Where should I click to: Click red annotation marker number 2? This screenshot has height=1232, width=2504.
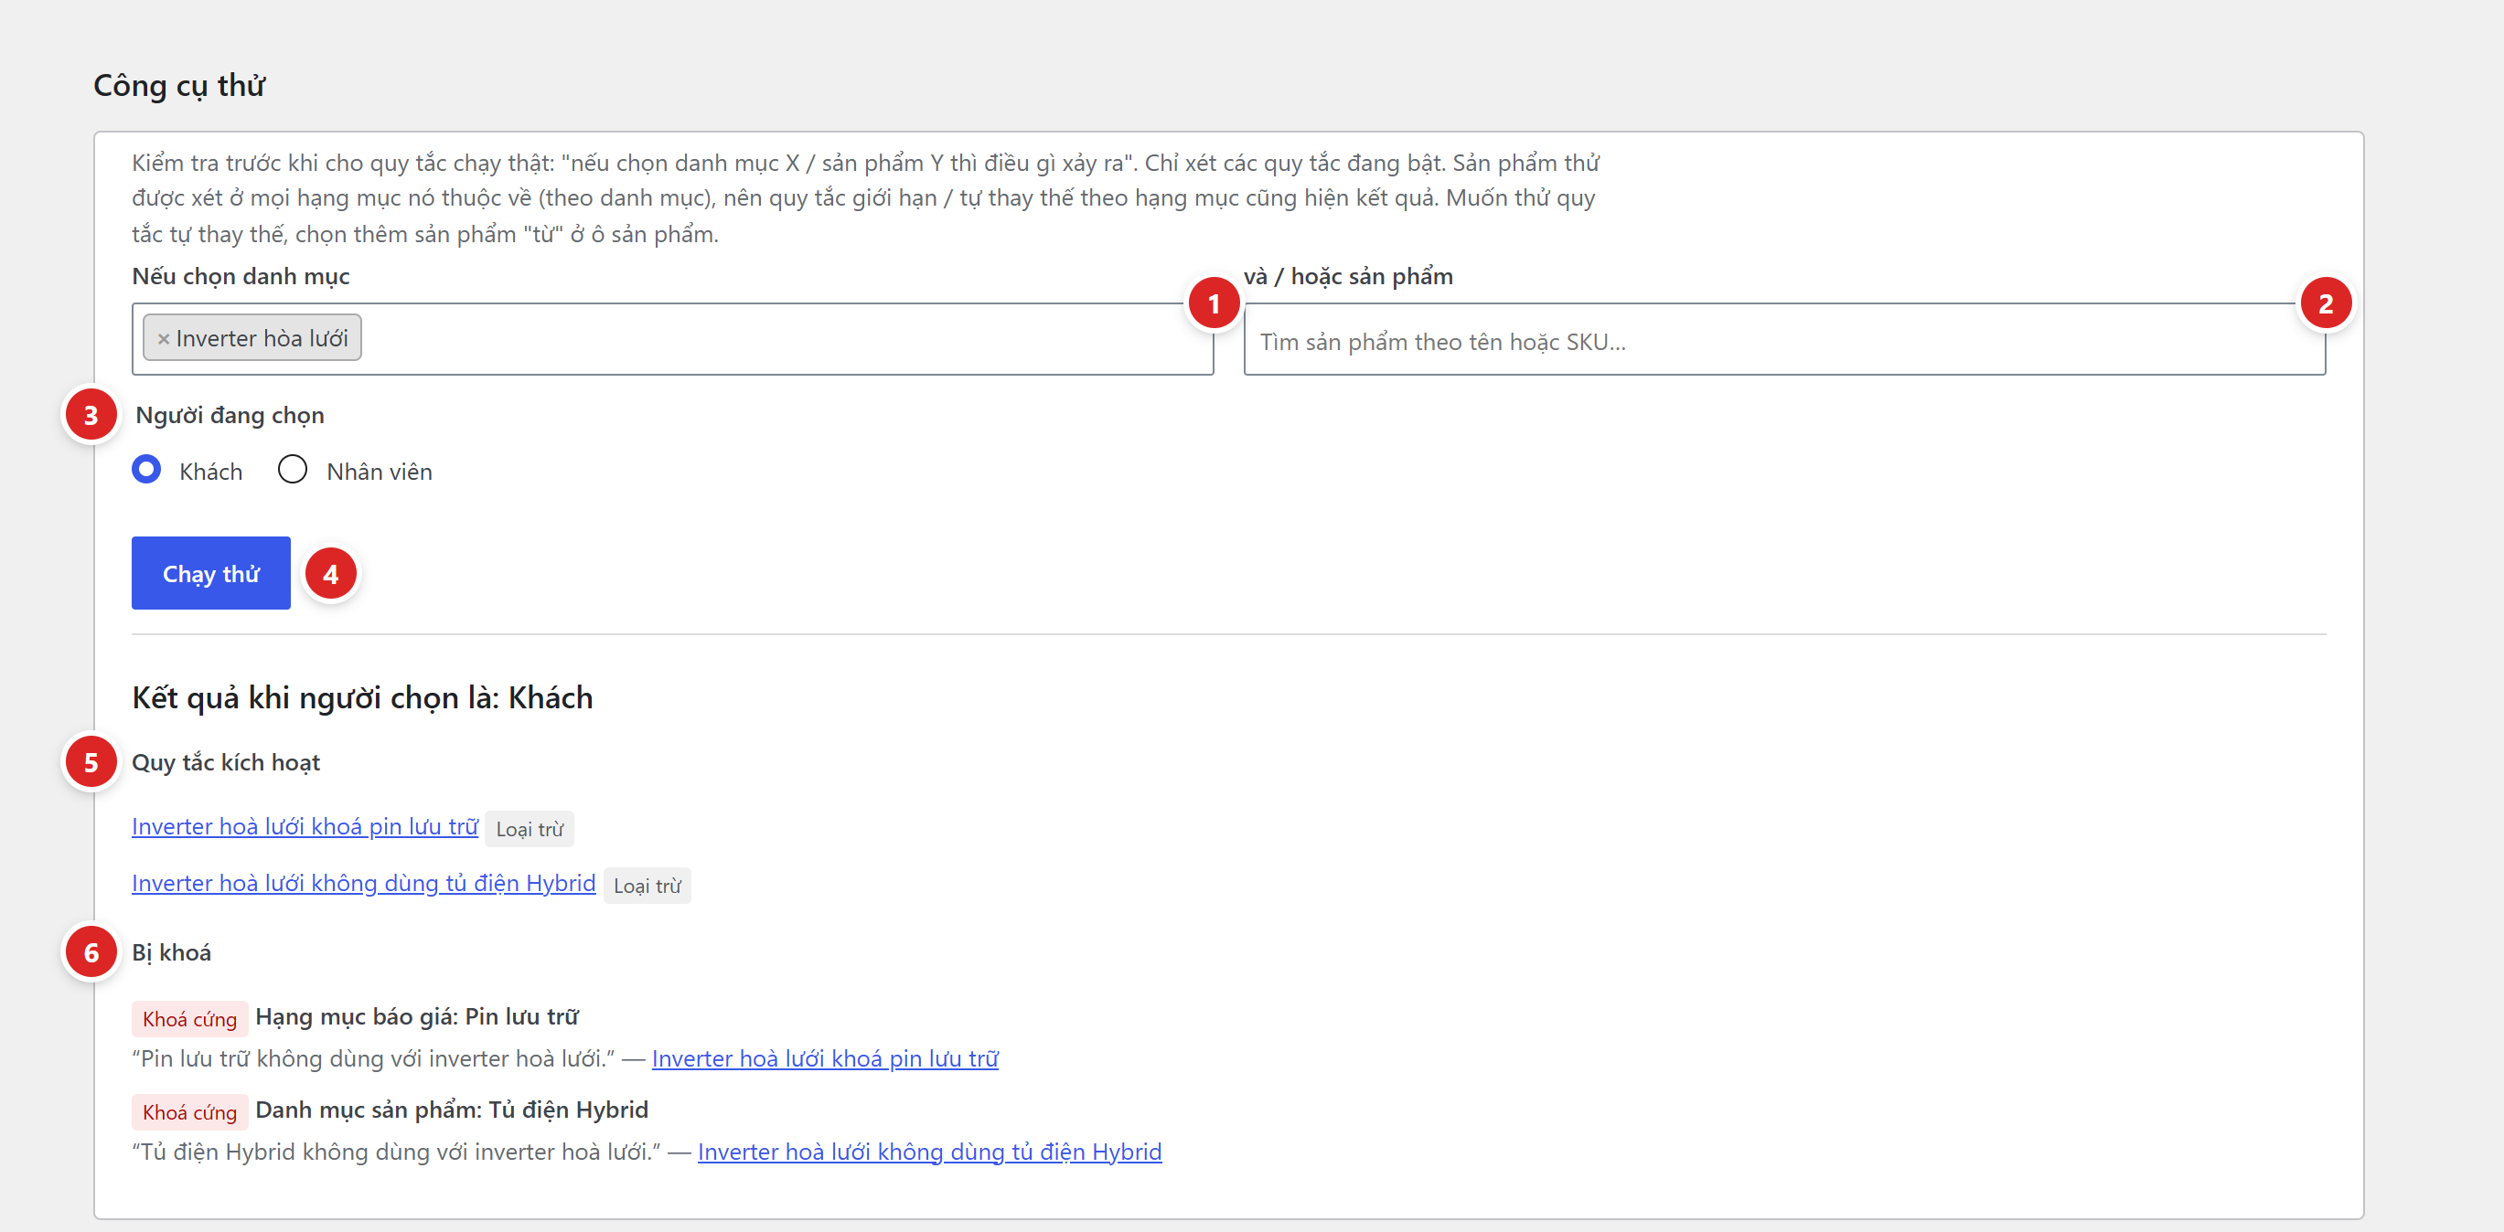tap(2325, 304)
